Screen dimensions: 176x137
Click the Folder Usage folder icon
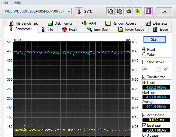point(121,29)
